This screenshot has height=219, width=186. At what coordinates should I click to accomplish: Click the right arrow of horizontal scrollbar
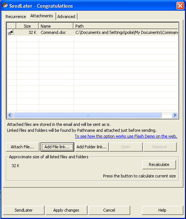175,115
